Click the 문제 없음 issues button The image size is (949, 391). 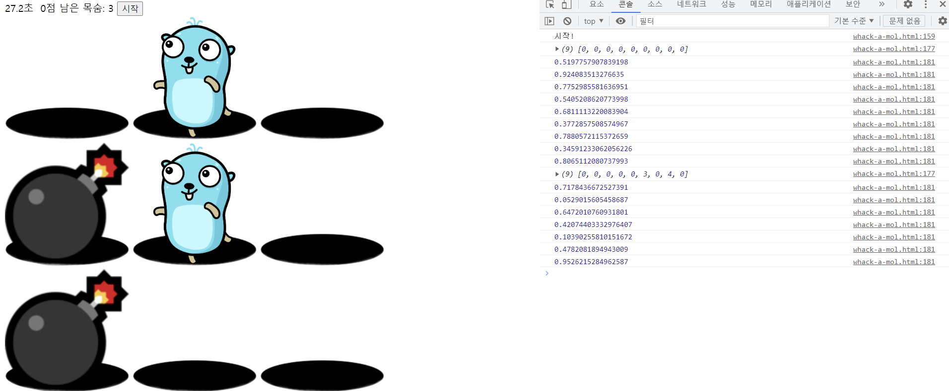(x=904, y=21)
